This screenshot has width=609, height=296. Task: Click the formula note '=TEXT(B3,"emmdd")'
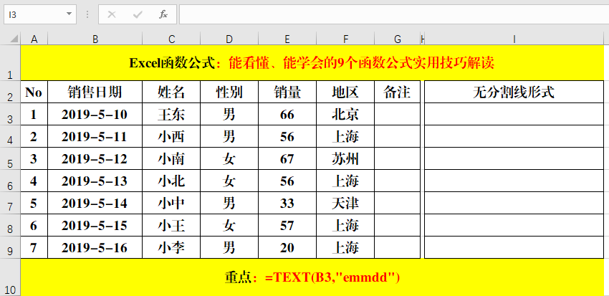332,277
